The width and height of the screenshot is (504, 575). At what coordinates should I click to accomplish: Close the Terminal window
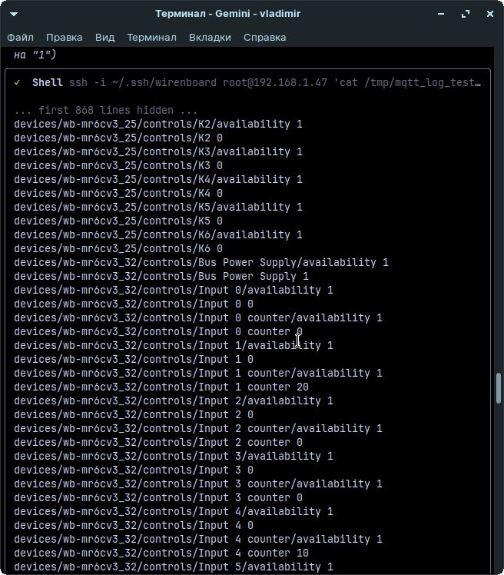point(489,14)
